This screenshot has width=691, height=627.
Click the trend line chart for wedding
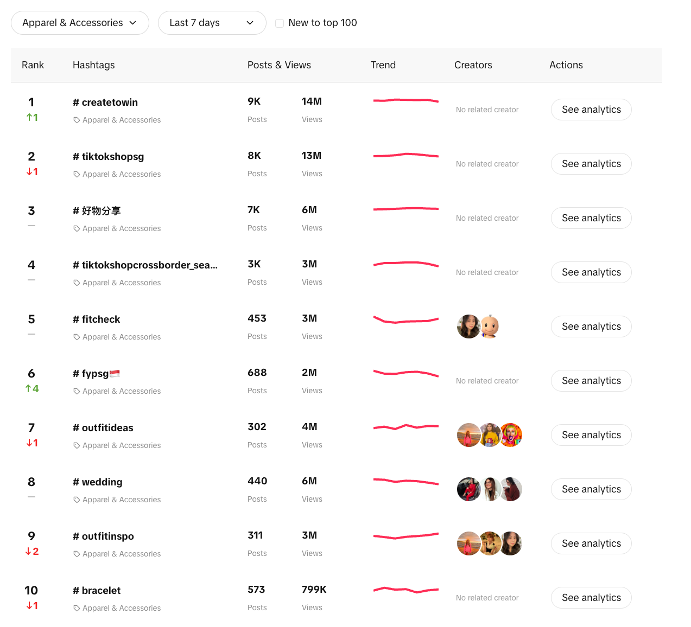[x=405, y=481]
